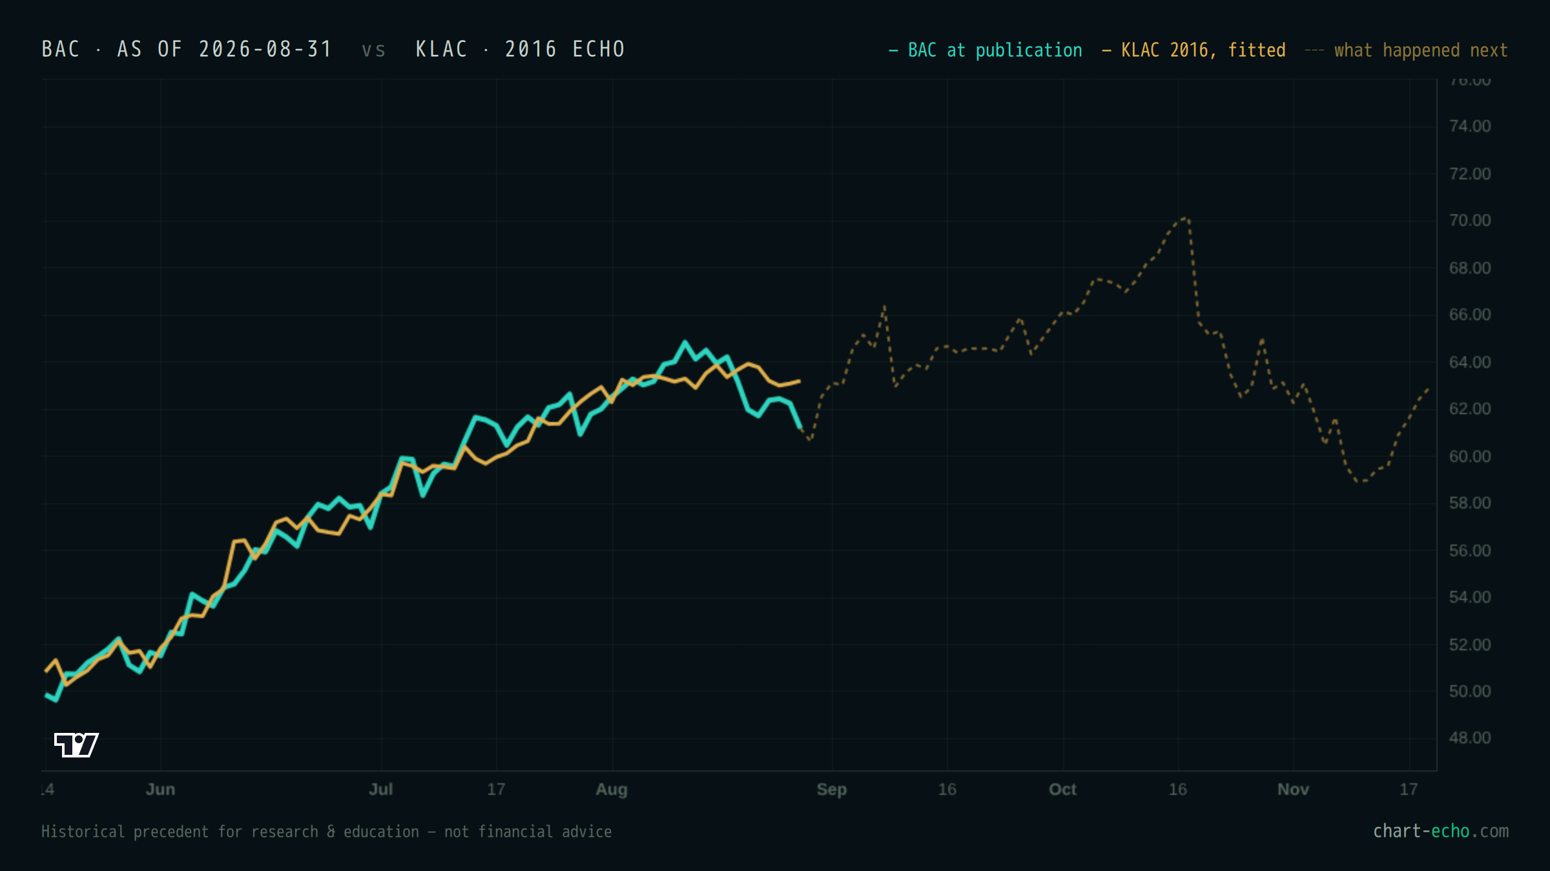This screenshot has height=871, width=1550.
Task: Click the 52.00 price axis label
Action: click(x=1470, y=645)
